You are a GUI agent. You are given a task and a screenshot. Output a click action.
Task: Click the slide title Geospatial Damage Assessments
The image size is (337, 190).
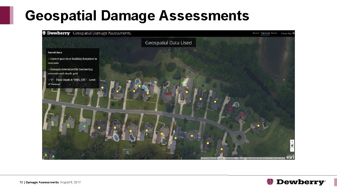(137, 15)
